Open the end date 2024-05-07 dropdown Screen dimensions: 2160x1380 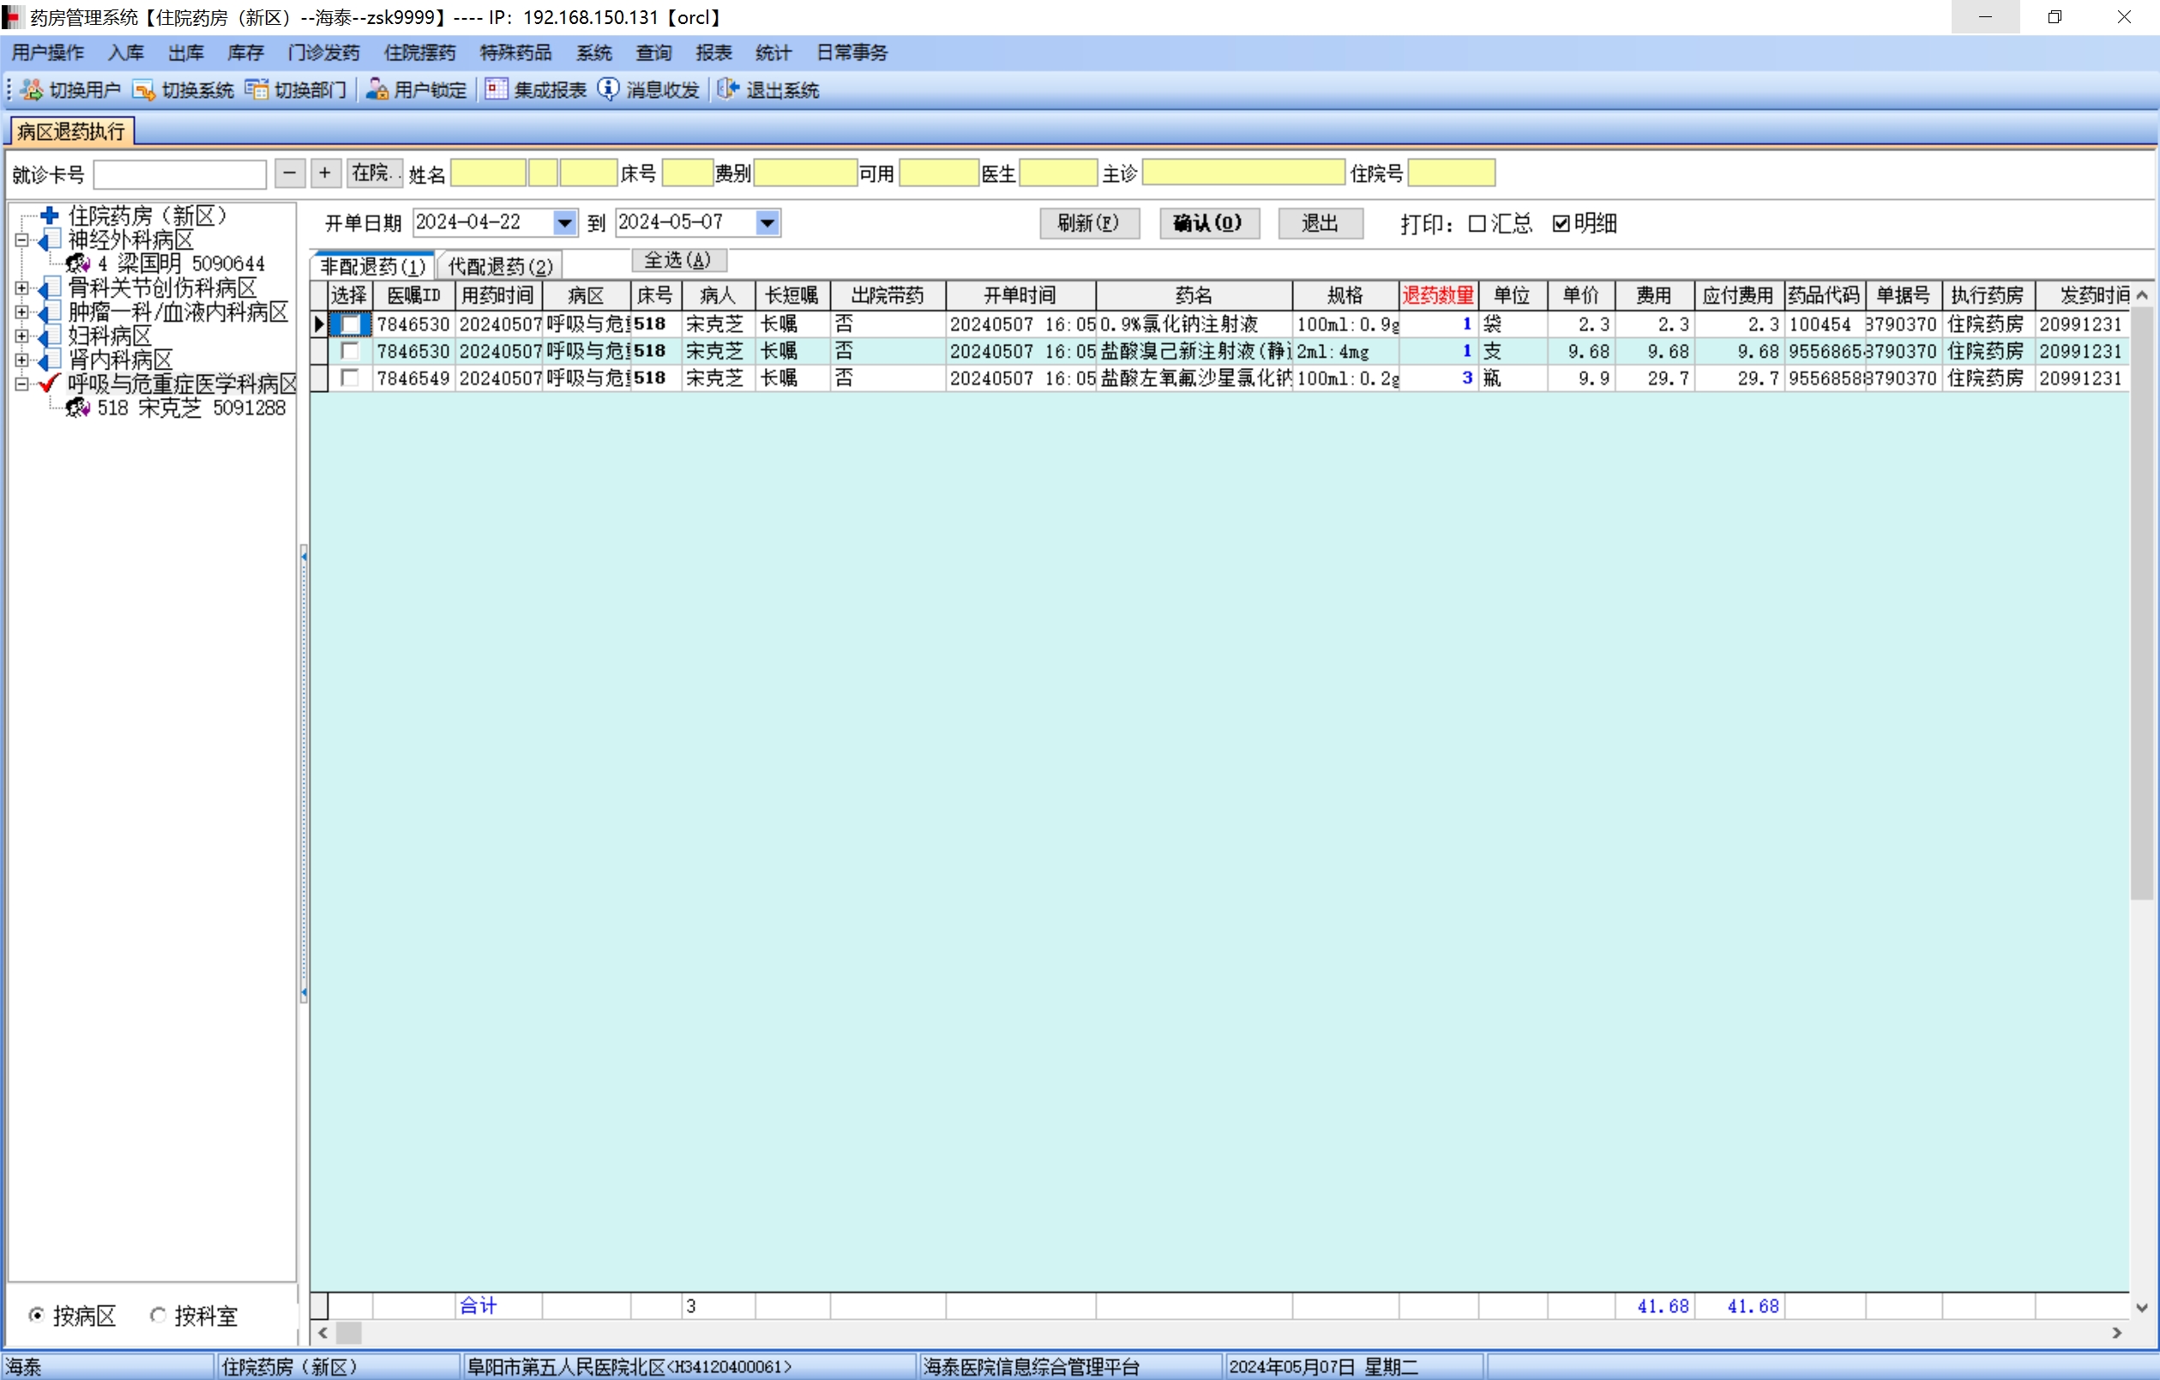[767, 222]
